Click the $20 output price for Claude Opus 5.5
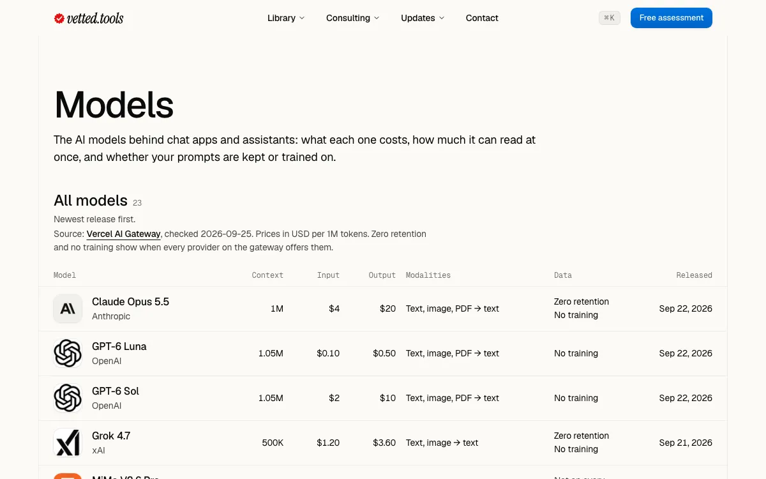The width and height of the screenshot is (766, 479). coord(387,308)
